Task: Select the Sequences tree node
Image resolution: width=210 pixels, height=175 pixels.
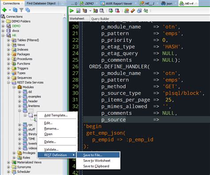Action: click(24, 78)
